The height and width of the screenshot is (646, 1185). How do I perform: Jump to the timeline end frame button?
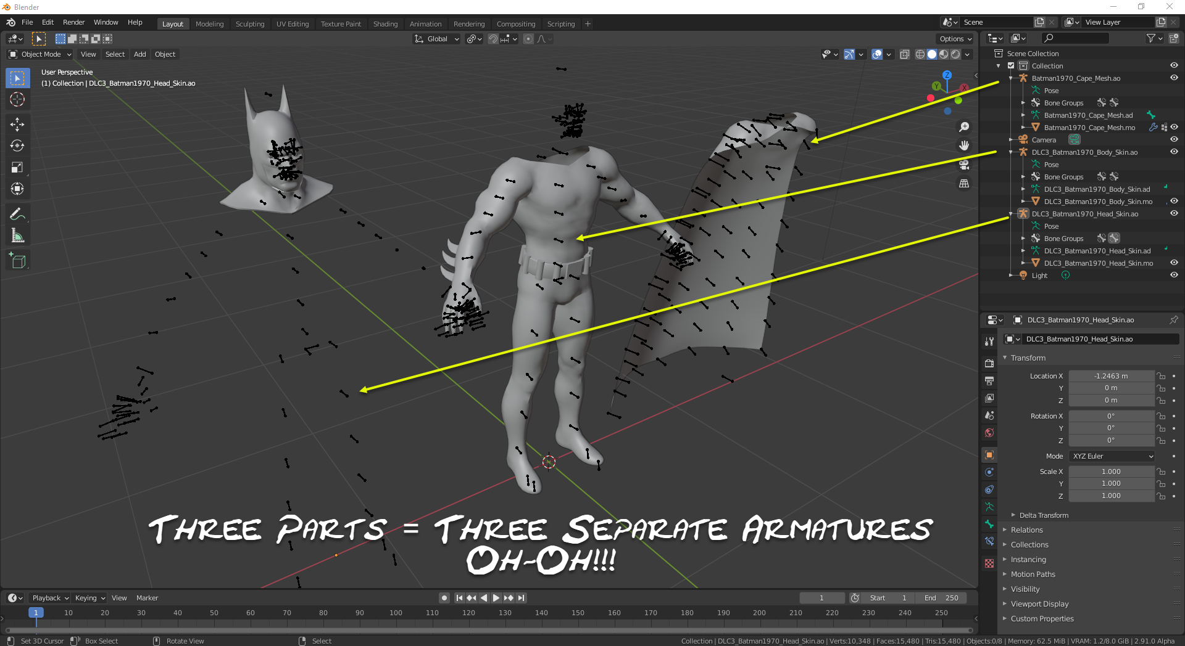coord(522,598)
